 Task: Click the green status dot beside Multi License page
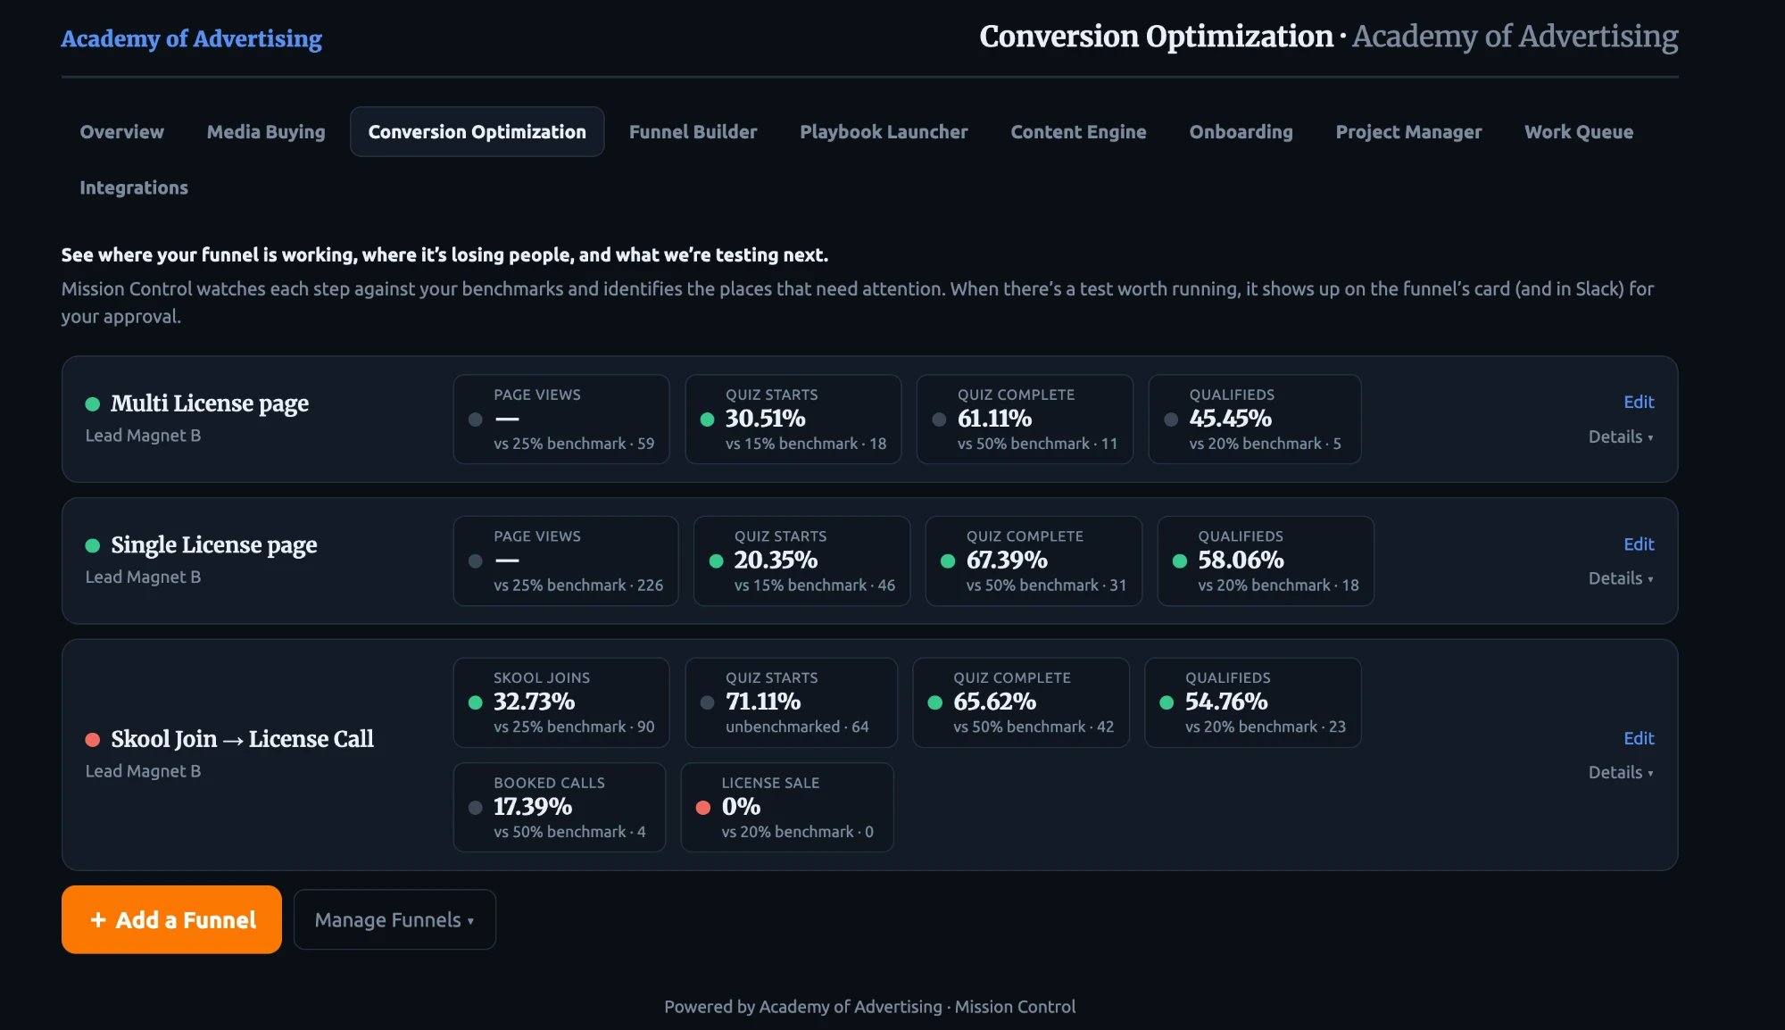click(x=92, y=403)
